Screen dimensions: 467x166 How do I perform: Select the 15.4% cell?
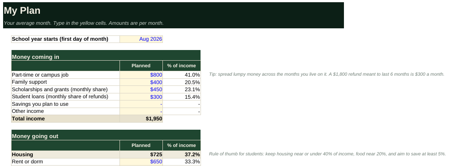[x=181, y=97]
